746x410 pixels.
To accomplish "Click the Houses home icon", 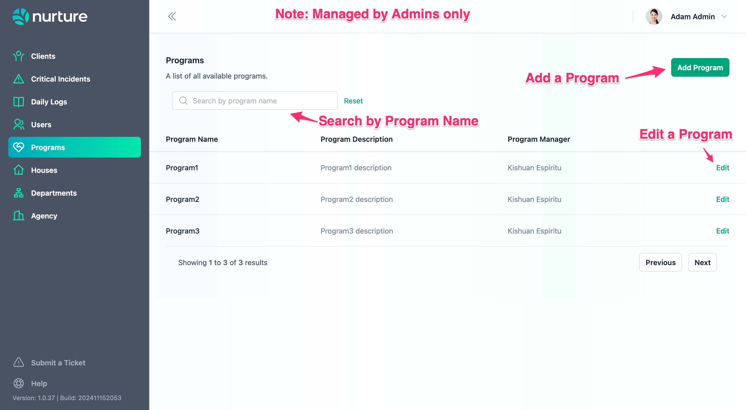I will [19, 170].
